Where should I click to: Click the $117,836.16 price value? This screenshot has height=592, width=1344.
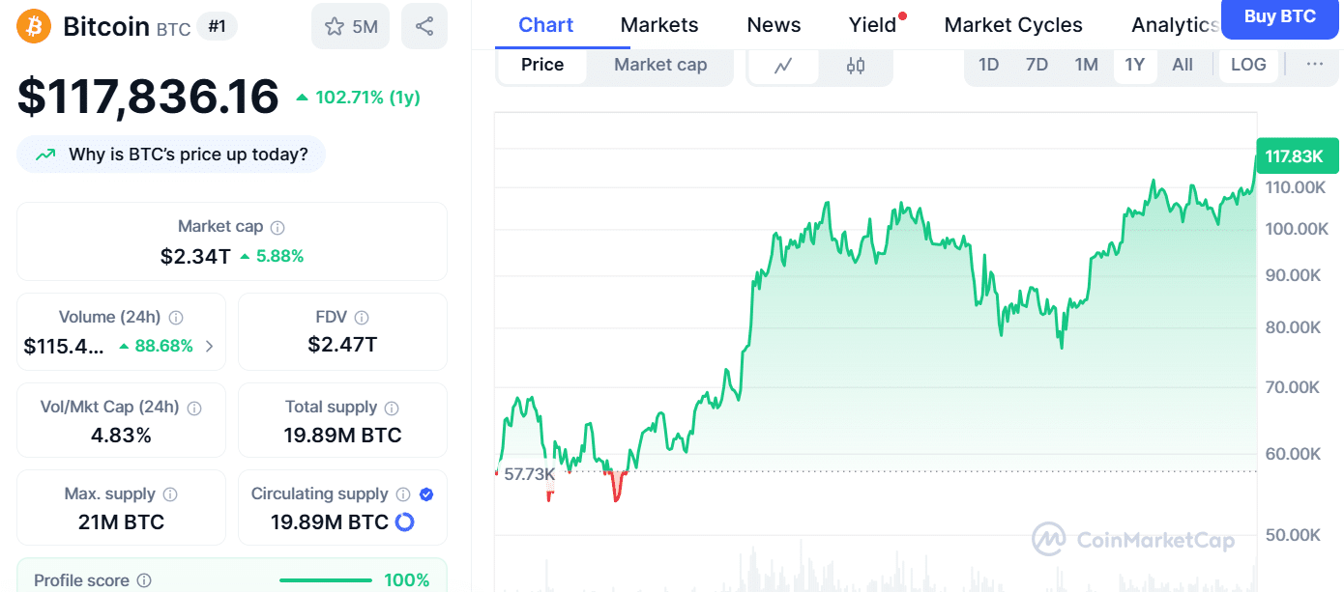(148, 97)
